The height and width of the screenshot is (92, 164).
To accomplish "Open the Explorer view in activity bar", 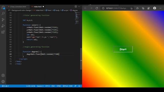I will (3, 8).
